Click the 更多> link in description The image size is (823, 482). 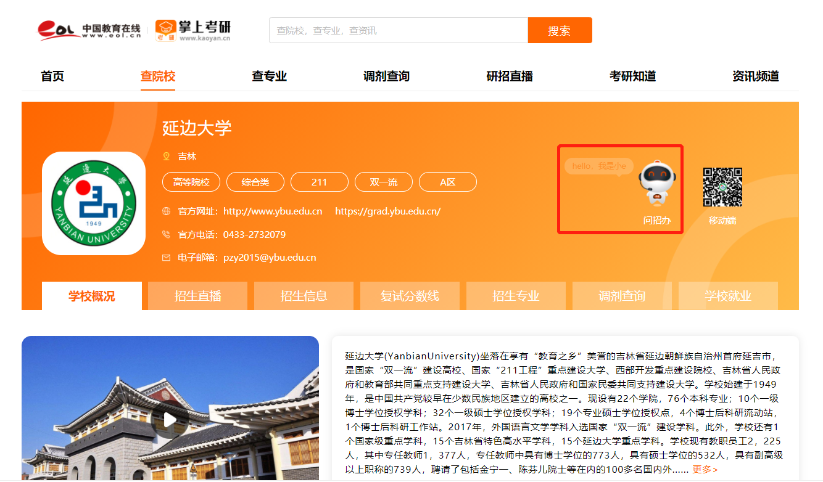tap(705, 470)
